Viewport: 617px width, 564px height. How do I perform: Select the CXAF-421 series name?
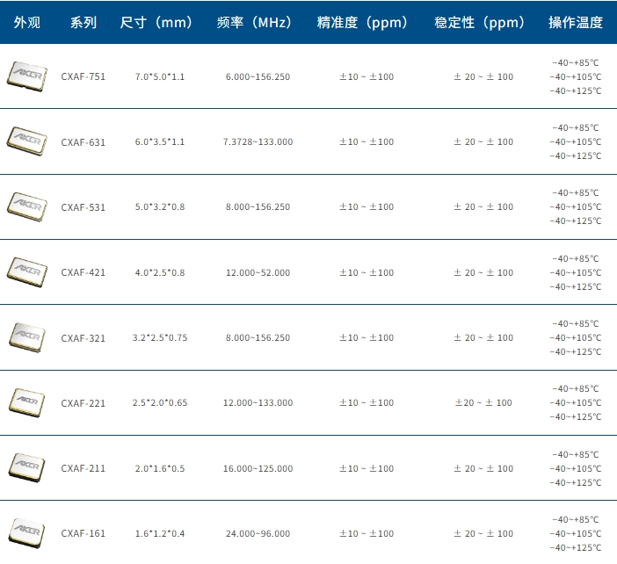[83, 272]
